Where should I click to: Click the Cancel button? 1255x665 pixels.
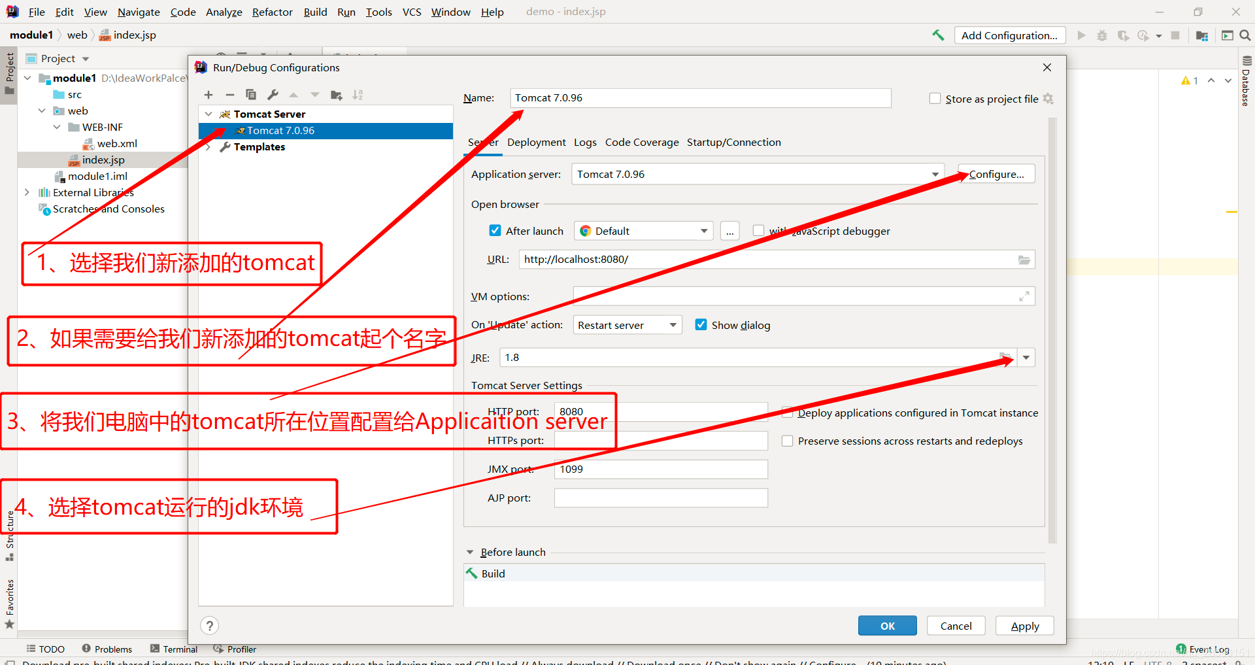[x=956, y=626]
